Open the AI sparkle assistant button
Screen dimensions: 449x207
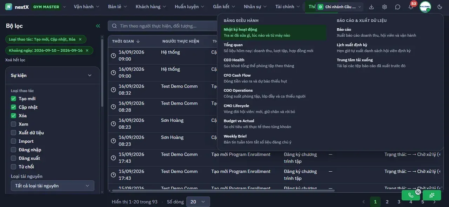click(x=432, y=195)
